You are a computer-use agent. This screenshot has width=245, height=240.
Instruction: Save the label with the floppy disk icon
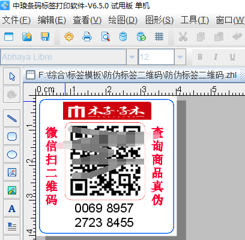[x=45, y=37]
